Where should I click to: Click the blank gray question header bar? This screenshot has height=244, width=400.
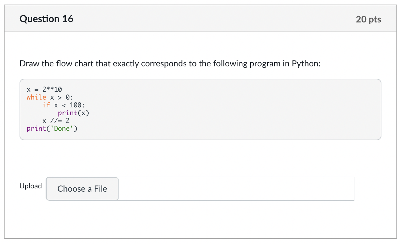click(x=212, y=19)
